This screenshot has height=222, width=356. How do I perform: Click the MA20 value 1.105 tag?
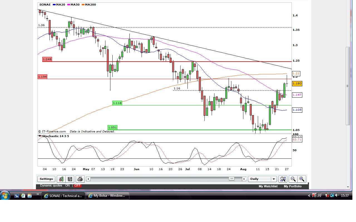(x=297, y=110)
